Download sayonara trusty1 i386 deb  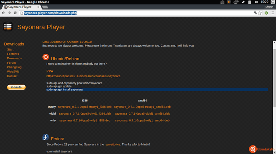coord(85,107)
